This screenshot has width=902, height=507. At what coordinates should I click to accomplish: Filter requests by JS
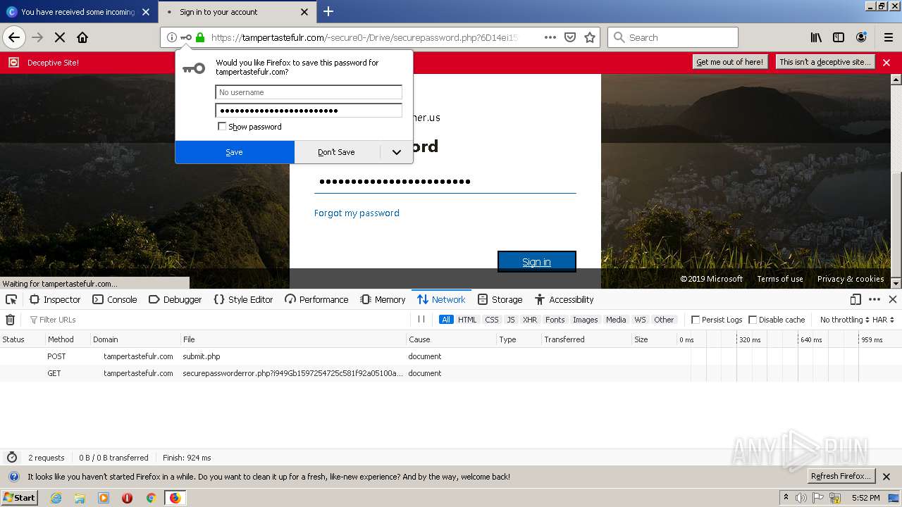511,320
